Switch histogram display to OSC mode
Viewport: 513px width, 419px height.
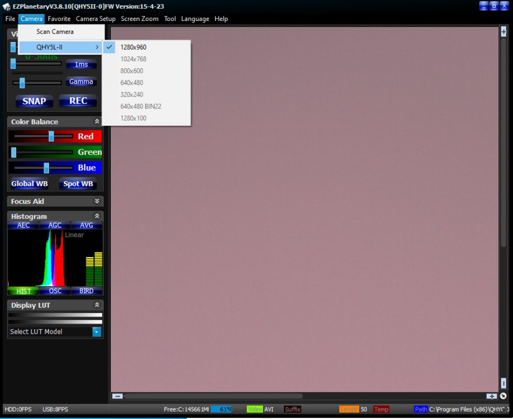pyautogui.click(x=55, y=291)
